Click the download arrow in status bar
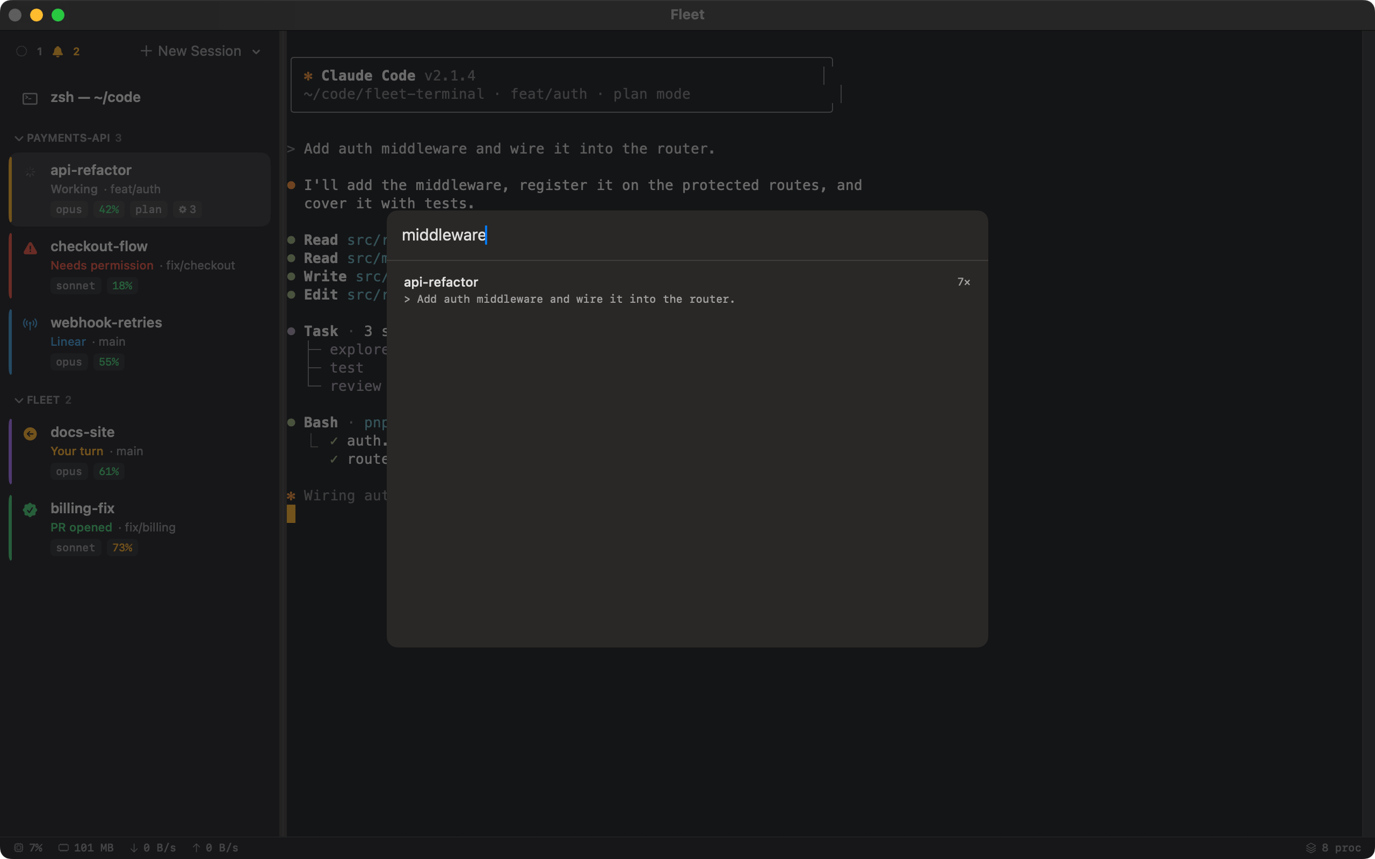This screenshot has height=859, width=1375. click(134, 848)
